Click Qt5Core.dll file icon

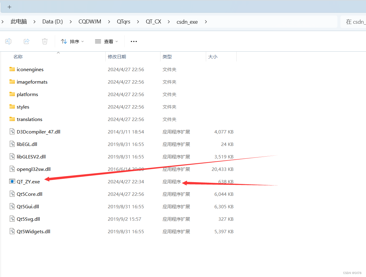[x=12, y=194]
